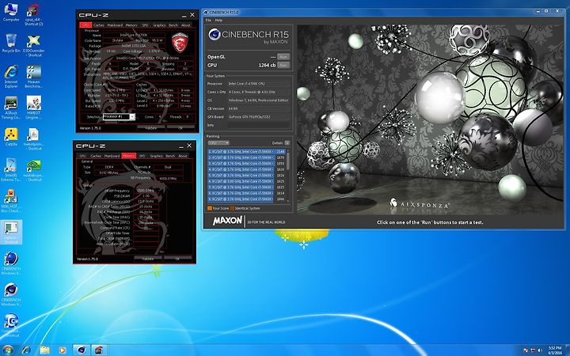This screenshot has width=570, height=356.
Task: Switch to Caches tab in CPU-Z processor window
Action: tap(98, 25)
